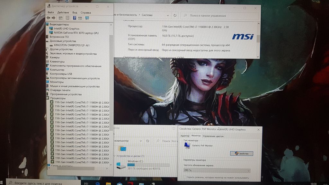Open the Действие menu
The height and width of the screenshot is (185, 329).
coord(63,13)
